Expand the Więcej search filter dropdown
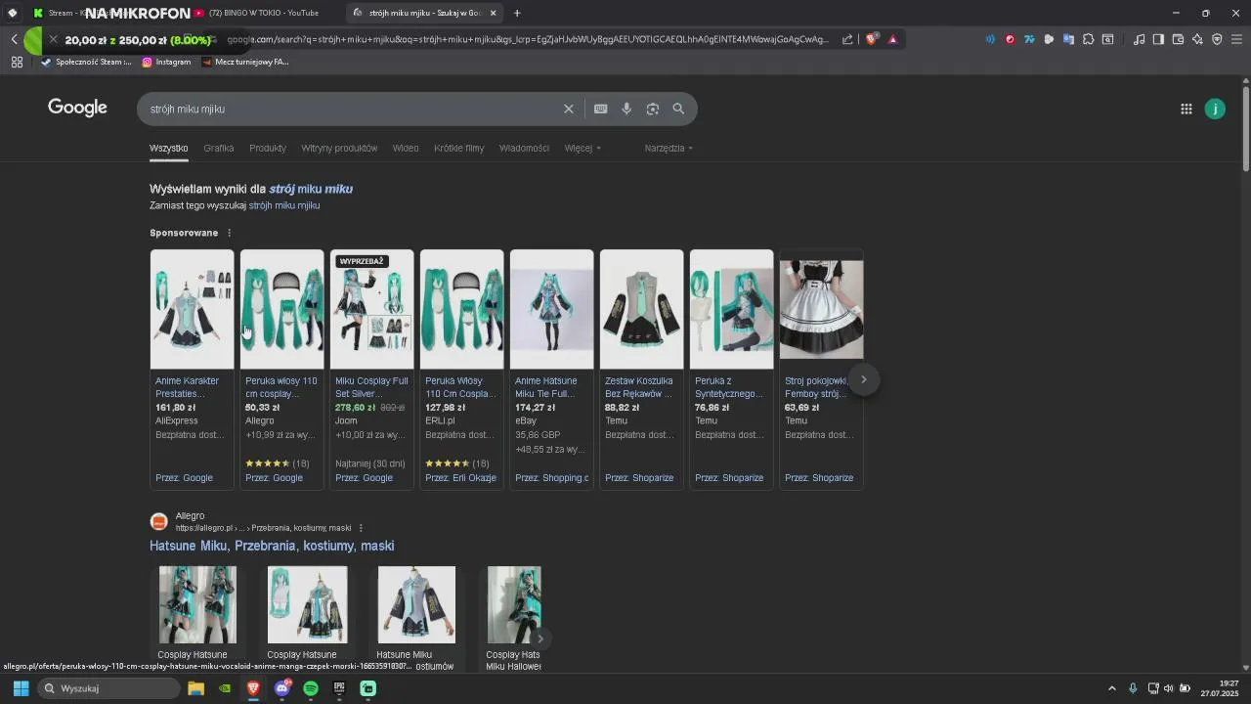1251x704 pixels. (582, 149)
